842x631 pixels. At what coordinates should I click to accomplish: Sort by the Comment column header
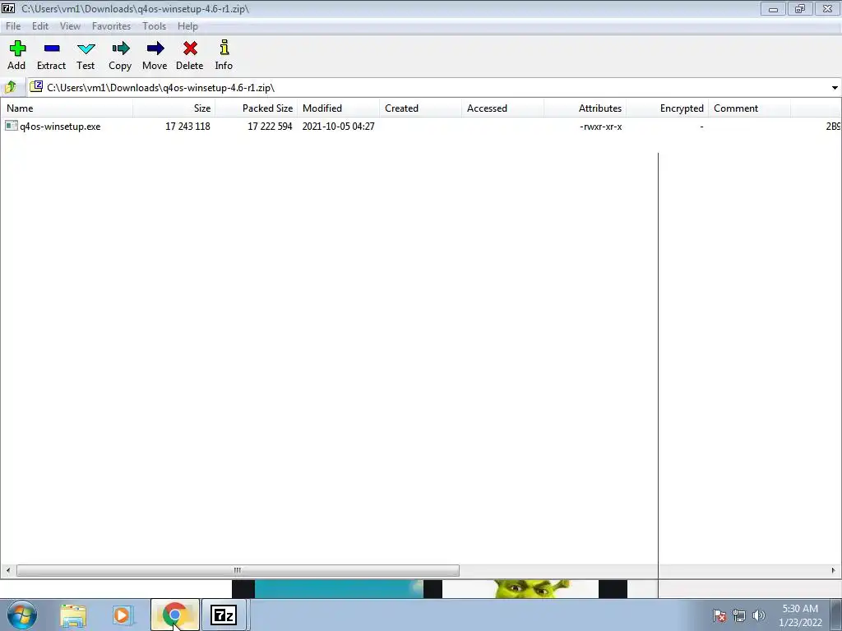pos(749,108)
